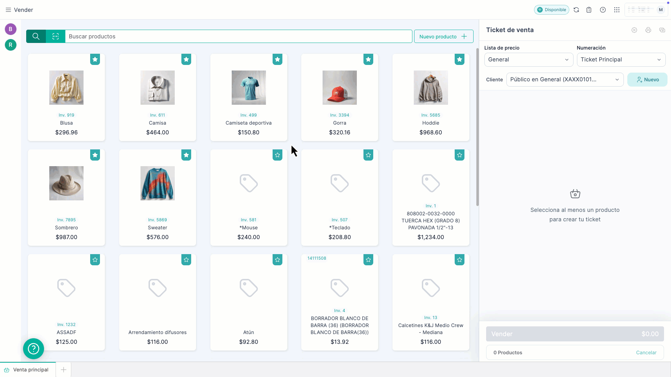Unfavorite the Blusa product star
This screenshot has width=671, height=377.
coord(95,59)
